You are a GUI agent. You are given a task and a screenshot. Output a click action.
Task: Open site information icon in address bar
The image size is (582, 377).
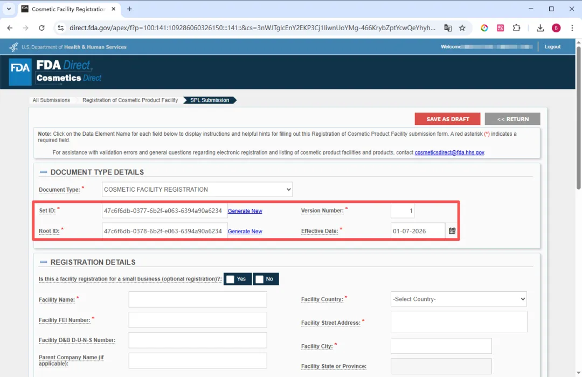pos(60,28)
